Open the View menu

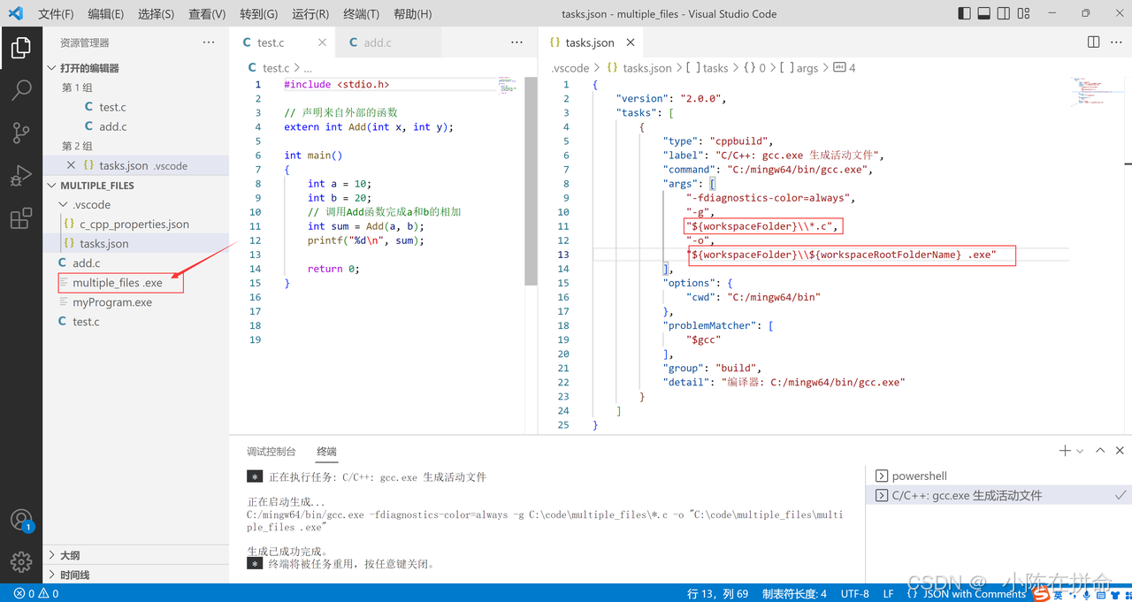click(x=207, y=14)
